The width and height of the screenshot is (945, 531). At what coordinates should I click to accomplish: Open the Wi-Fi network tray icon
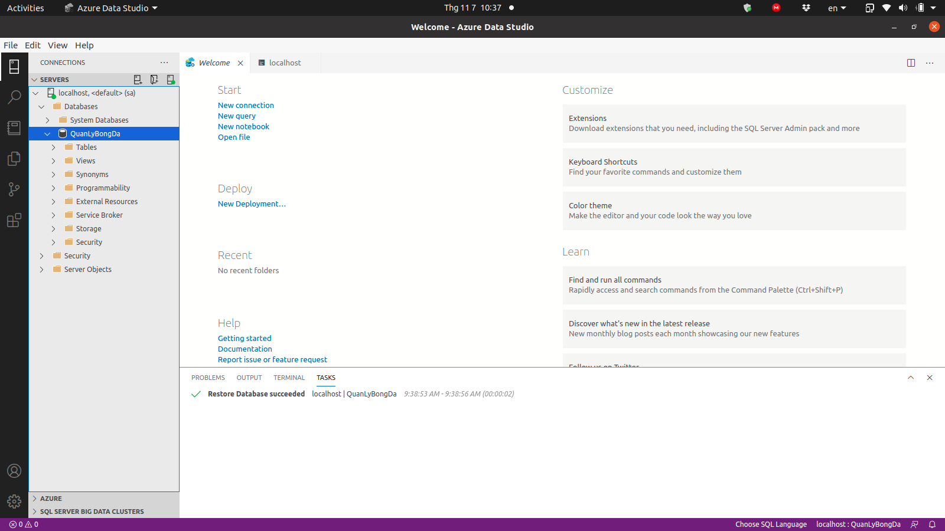(x=887, y=8)
